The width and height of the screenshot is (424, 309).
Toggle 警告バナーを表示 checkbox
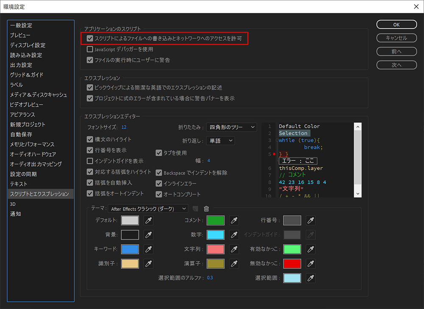[x=90, y=98]
